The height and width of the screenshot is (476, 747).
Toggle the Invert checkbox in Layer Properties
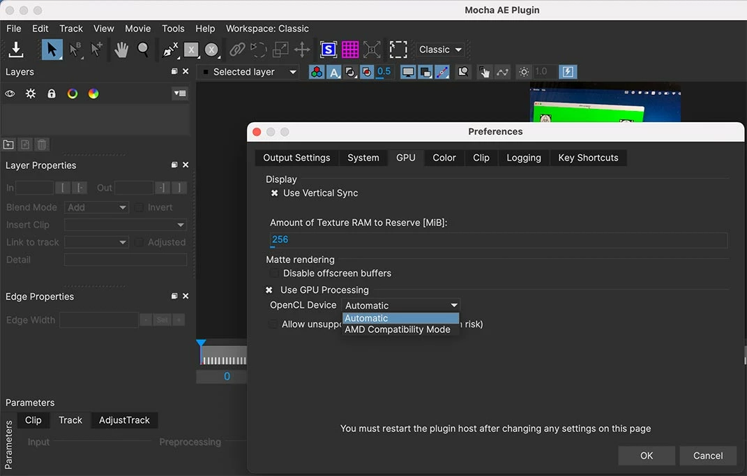pos(139,207)
